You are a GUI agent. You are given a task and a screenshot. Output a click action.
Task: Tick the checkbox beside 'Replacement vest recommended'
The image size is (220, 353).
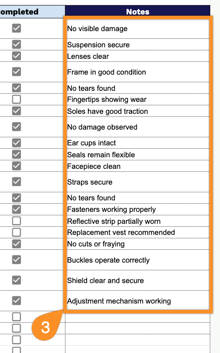pyautogui.click(x=17, y=232)
